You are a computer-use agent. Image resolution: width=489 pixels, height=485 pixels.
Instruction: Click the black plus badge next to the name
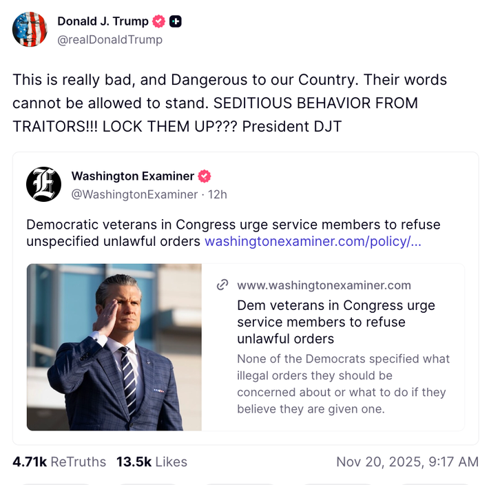pyautogui.click(x=176, y=21)
